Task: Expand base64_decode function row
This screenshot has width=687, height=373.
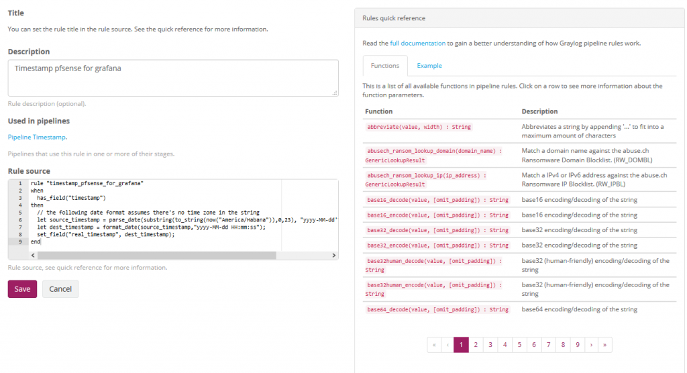Action: point(437,309)
